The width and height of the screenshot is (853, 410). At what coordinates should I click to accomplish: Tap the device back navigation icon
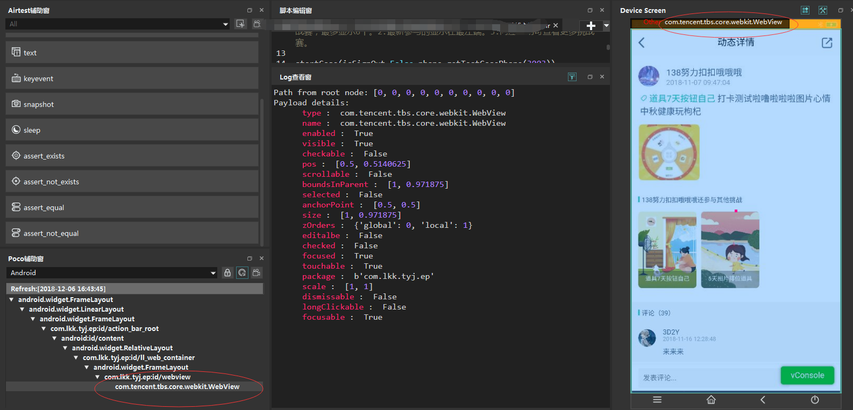pos(763,400)
